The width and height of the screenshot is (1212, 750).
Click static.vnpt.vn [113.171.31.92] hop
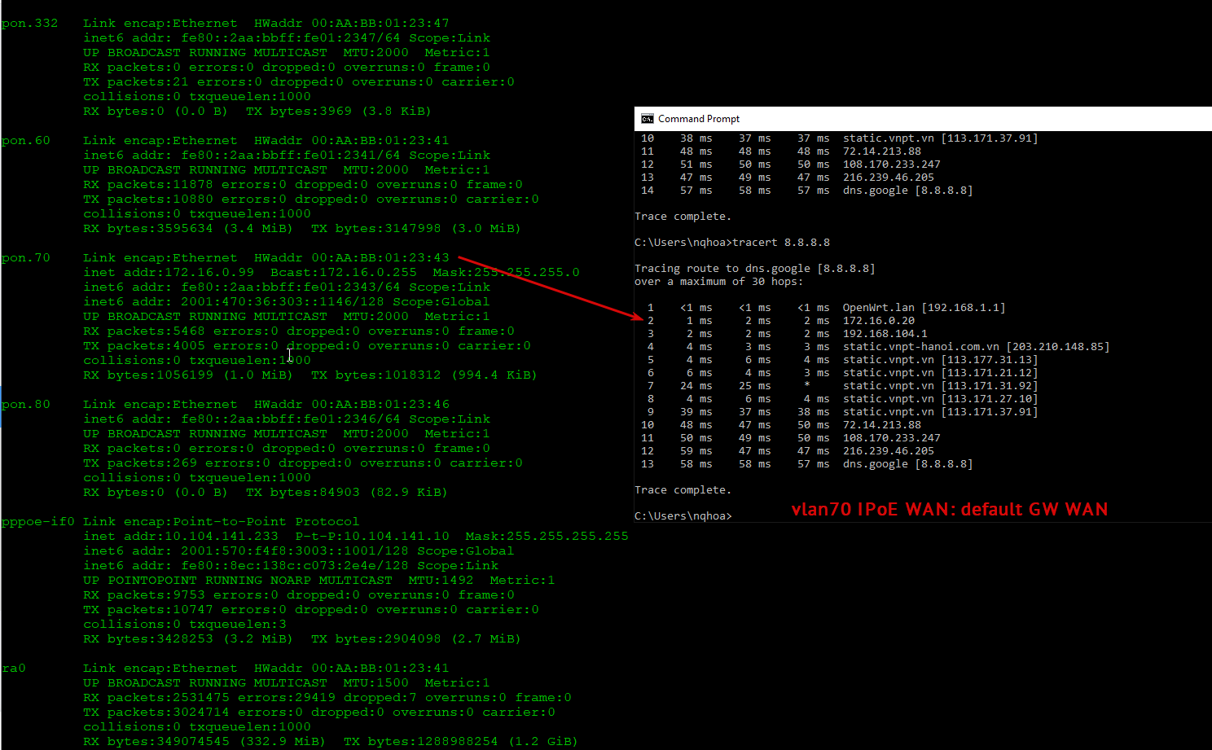click(941, 385)
